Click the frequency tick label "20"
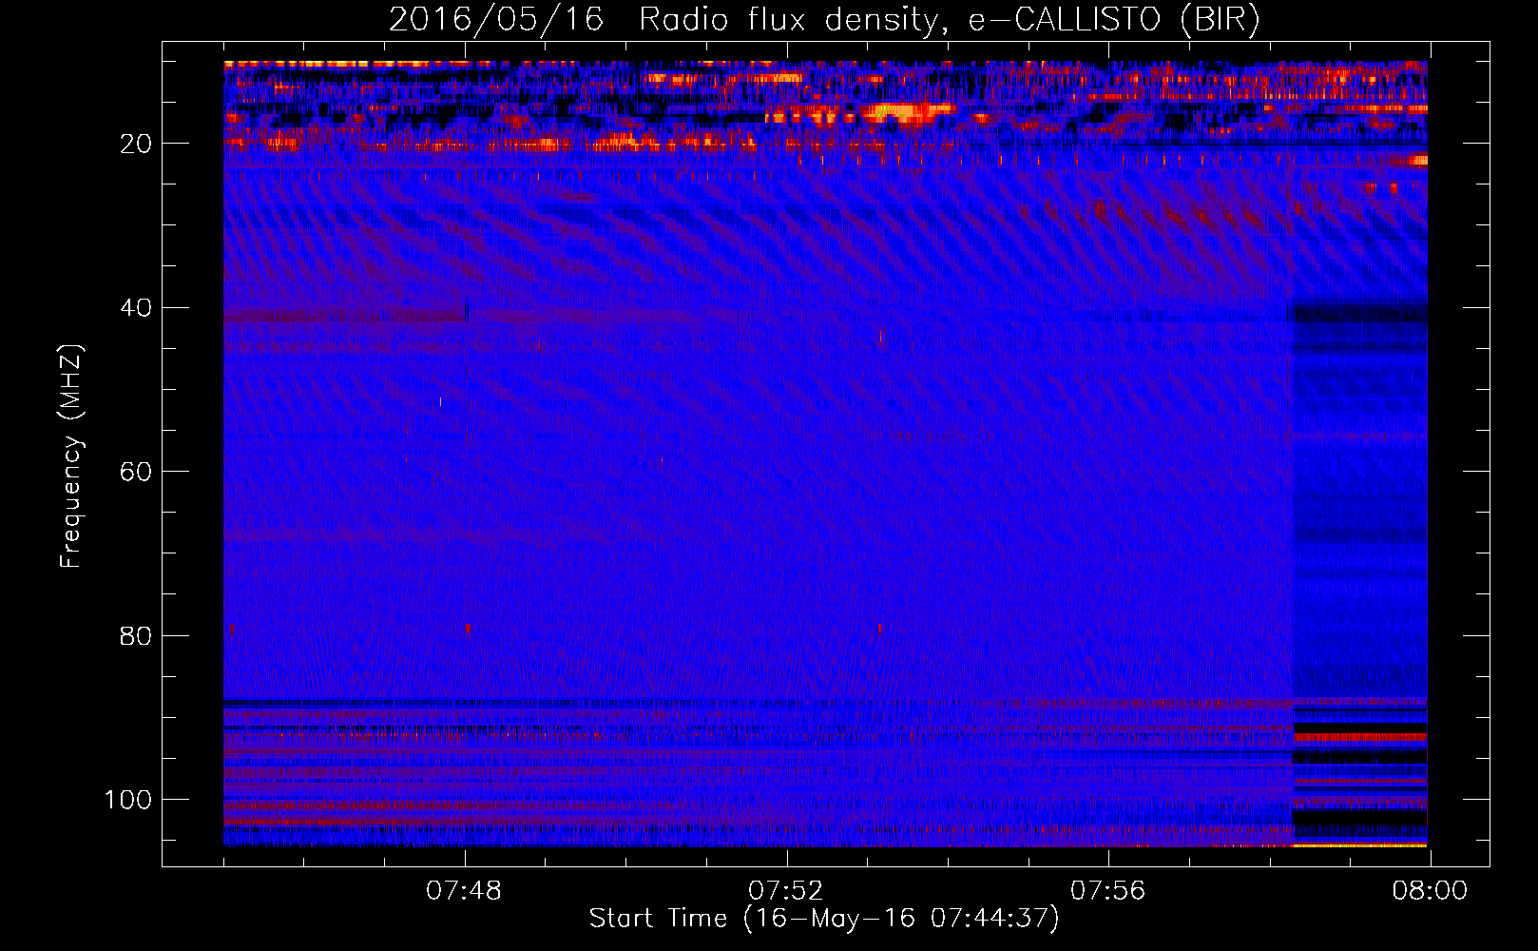Screen dimensions: 1538x951 (x=137, y=144)
